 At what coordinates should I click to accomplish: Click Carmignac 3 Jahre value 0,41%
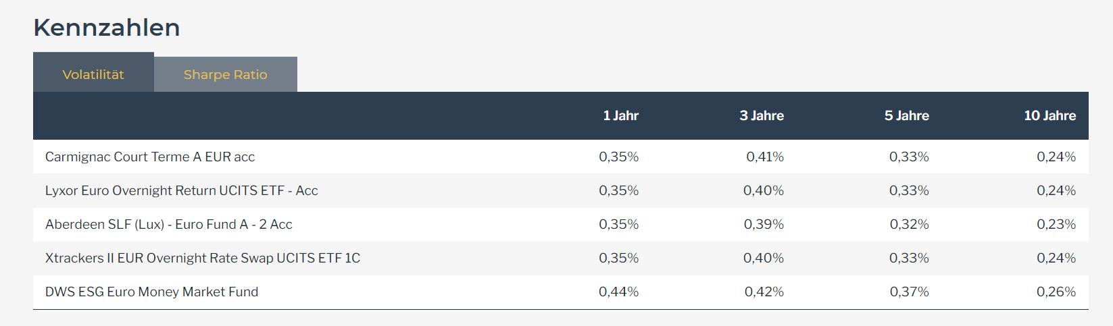765,157
